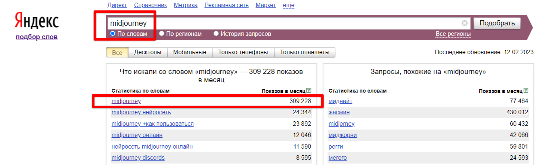Open 'midjourney +как пользоваться' keyword link
The image size is (540, 165).
(152, 124)
